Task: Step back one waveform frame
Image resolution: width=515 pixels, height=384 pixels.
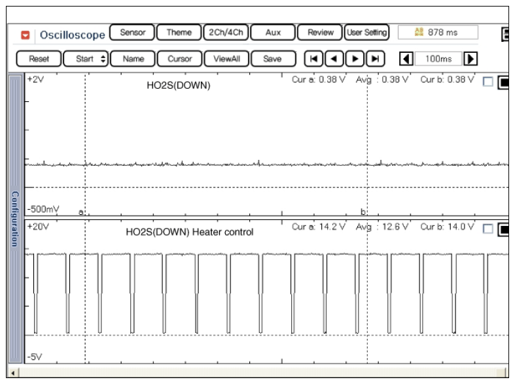Action: pyautogui.click(x=334, y=59)
